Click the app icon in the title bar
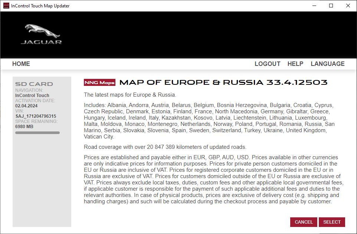The height and width of the screenshot is (234, 357). [6, 6]
